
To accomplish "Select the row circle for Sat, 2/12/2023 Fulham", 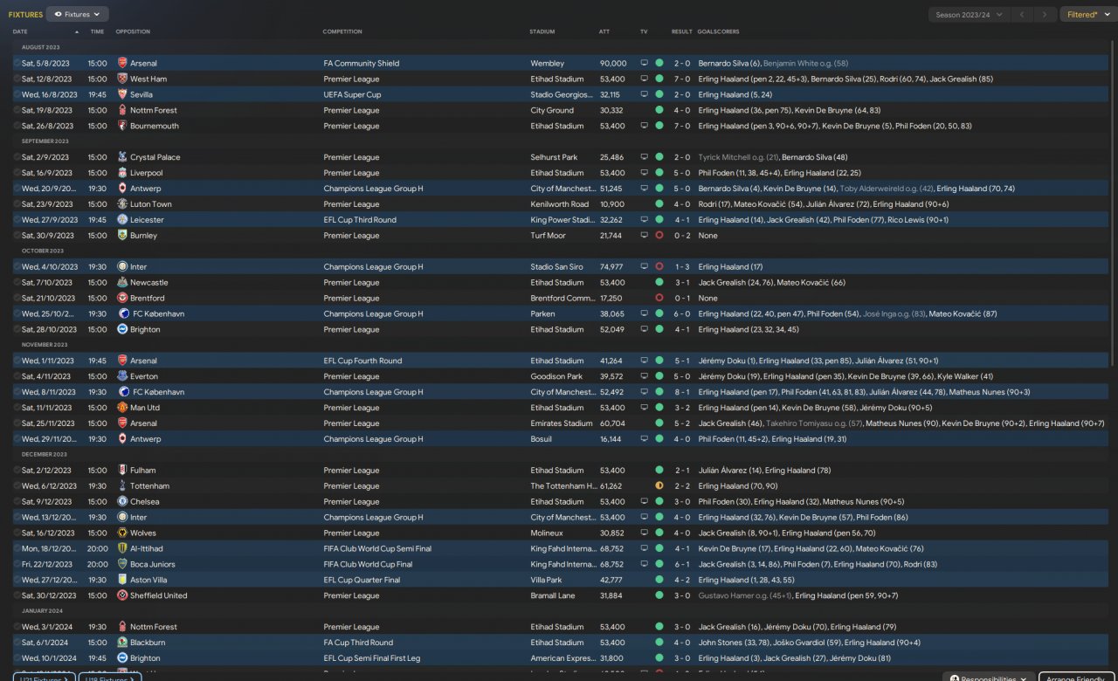I will click(x=16, y=471).
